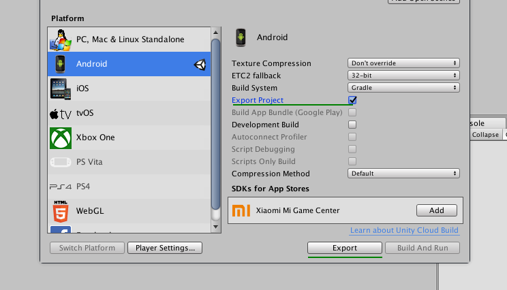Click the Export button
This screenshot has height=290, width=507.
point(345,248)
